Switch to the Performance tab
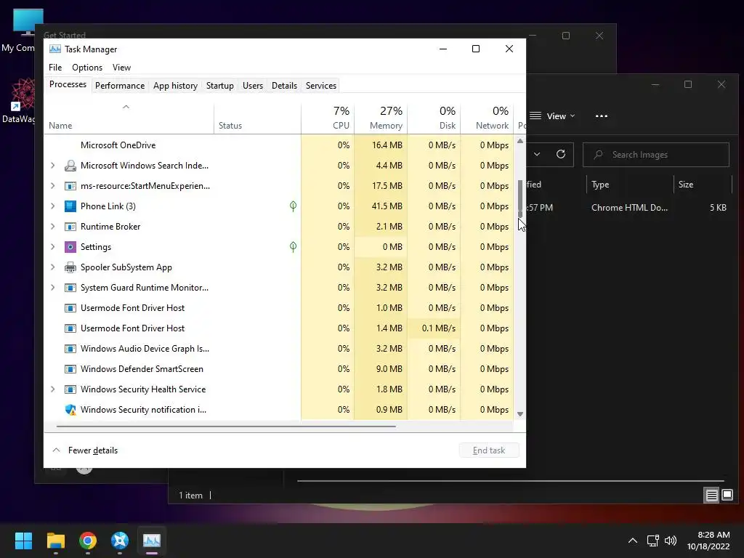Viewport: 744px width, 558px height. (120, 86)
